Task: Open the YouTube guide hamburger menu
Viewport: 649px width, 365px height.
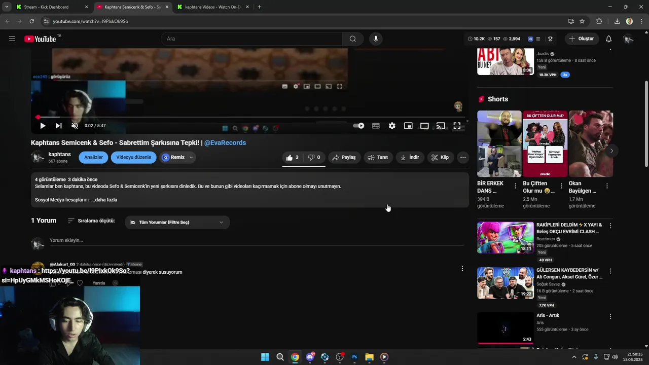Action: tap(12, 39)
